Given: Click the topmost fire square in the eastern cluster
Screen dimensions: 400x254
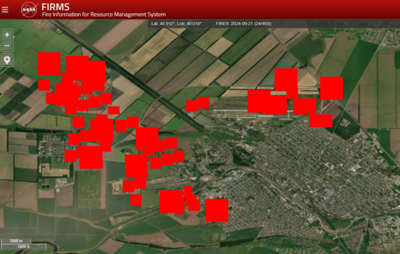Looking at the screenshot, I should point(286,79).
